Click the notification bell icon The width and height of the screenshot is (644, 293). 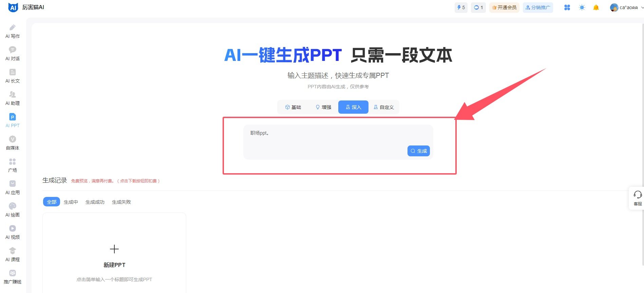[x=596, y=7]
